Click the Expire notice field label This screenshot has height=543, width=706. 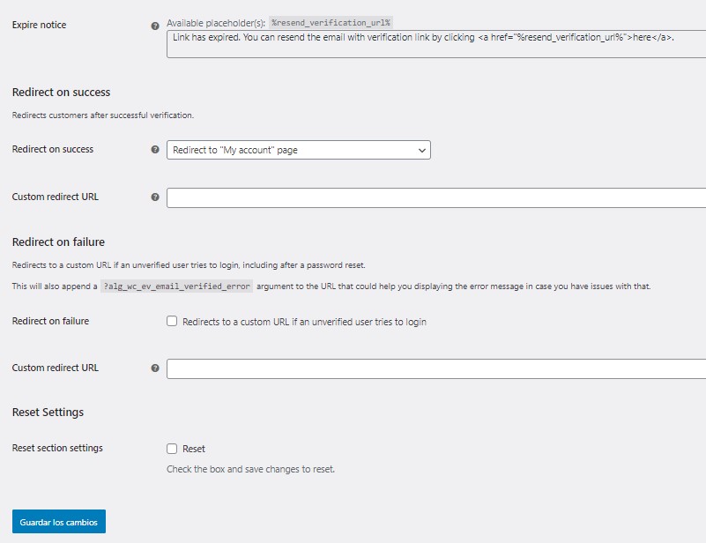(39, 25)
